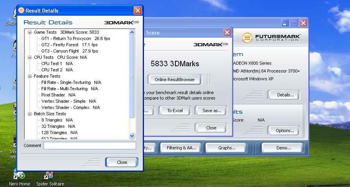Select GT2 - Firefly Forest row
This screenshot has height=187, width=350.
[70, 45]
